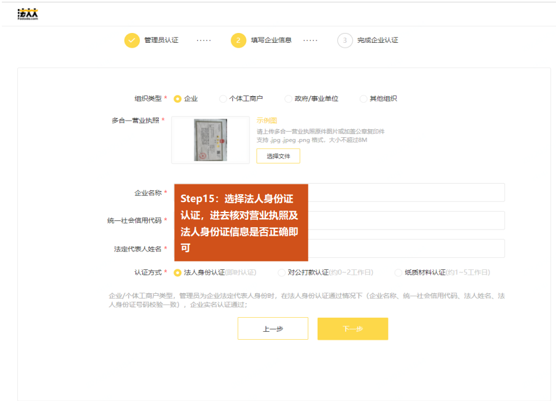Viewport: 556px width, 401px height.
Task: Choose 政府/事业单位 as organization type
Action: point(288,99)
